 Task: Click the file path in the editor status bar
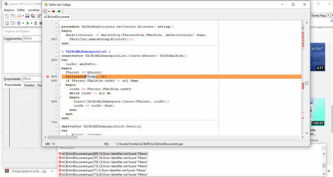pyautogui.click(x=150, y=144)
